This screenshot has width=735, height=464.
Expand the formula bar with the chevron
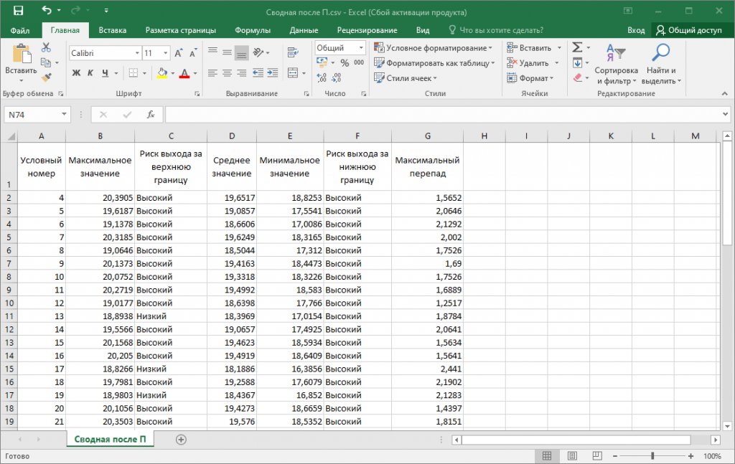tap(725, 114)
